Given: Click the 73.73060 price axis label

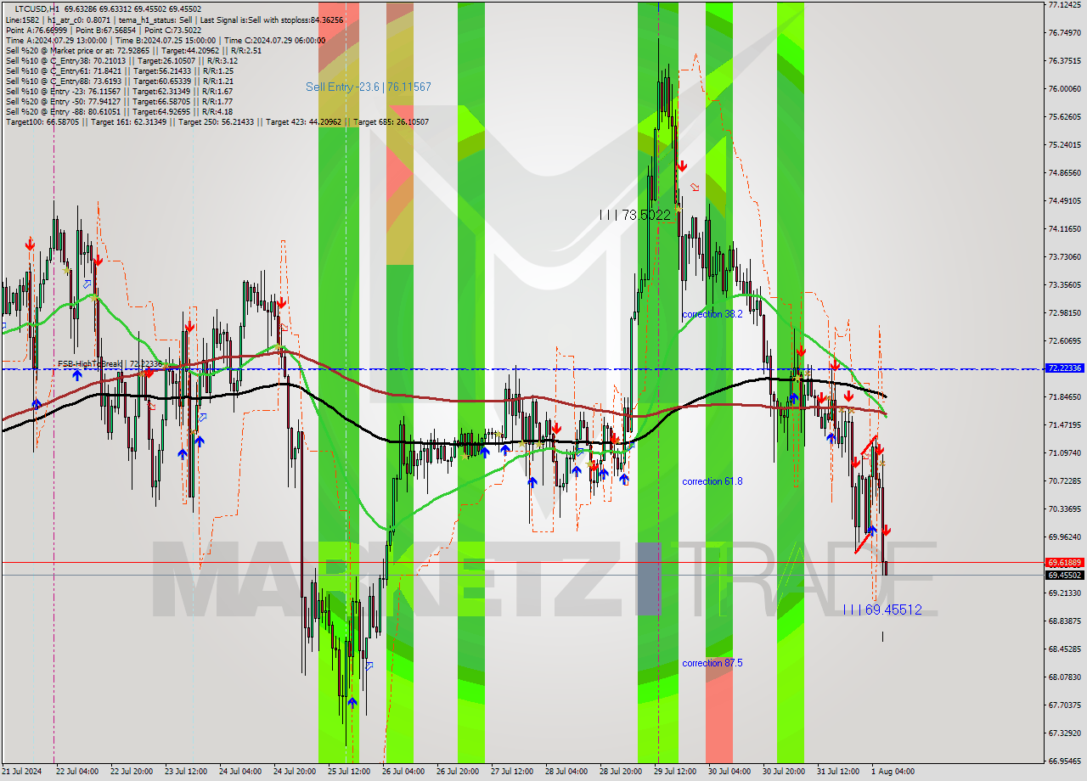Looking at the screenshot, I should (x=1065, y=257).
